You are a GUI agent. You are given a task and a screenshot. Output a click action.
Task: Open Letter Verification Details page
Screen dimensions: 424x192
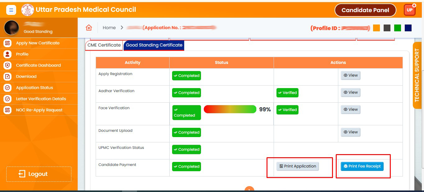coord(41,99)
